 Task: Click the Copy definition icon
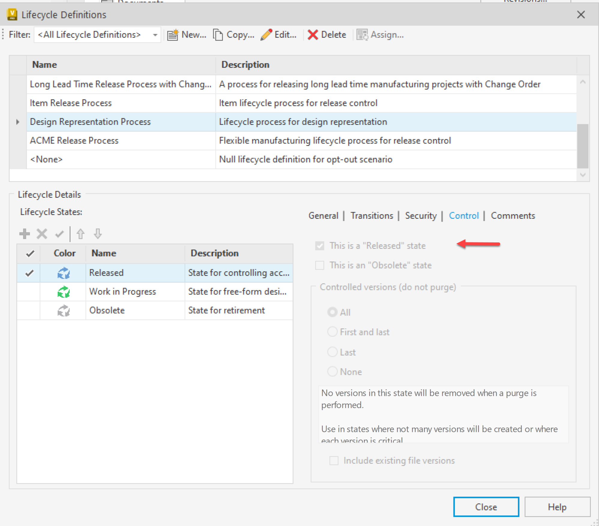(x=218, y=35)
